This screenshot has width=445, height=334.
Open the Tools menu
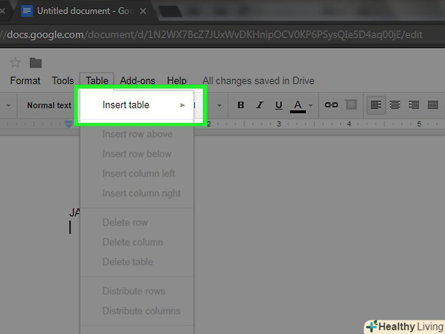click(x=63, y=81)
